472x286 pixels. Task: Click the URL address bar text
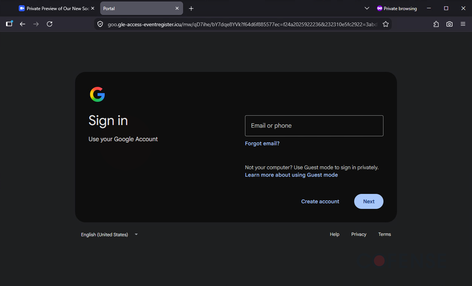242,24
